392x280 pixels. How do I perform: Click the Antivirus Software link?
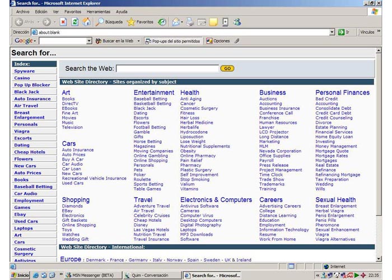click(x=199, y=206)
